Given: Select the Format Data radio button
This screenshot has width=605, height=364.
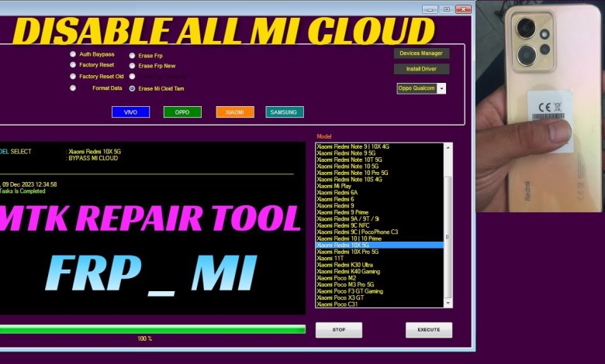Looking at the screenshot, I should pos(73,88).
